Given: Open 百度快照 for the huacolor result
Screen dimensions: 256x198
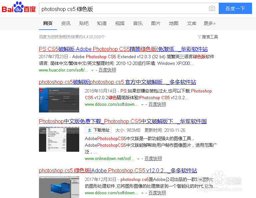Looking at the screenshot, I should (107, 70).
